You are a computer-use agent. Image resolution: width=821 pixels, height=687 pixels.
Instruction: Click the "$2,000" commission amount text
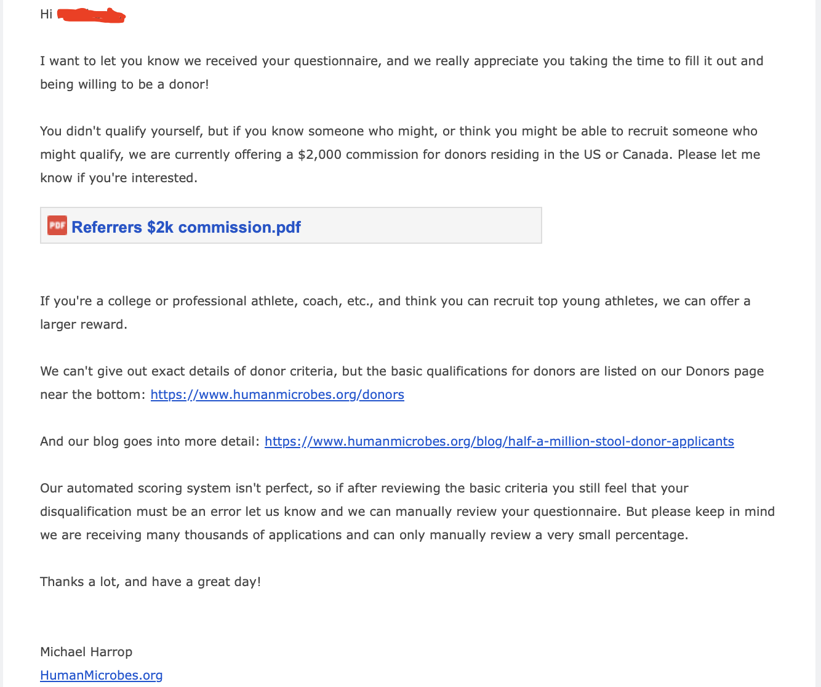tap(319, 155)
